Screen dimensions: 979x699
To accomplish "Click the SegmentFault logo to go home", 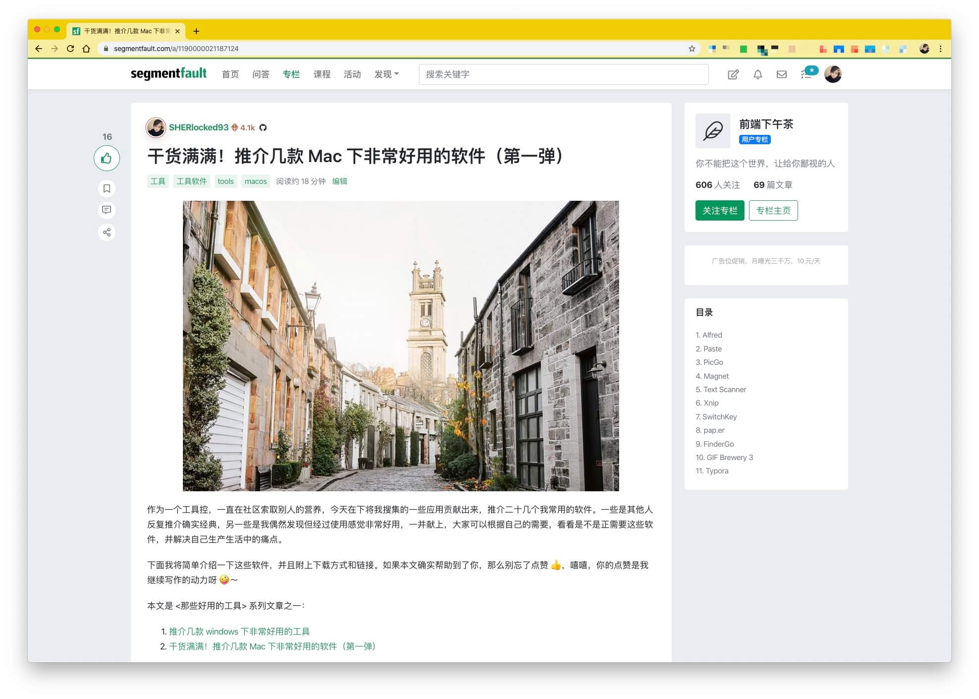I will pyautogui.click(x=169, y=73).
